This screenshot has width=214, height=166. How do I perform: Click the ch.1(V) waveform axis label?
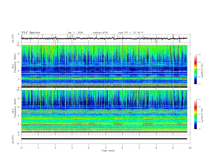point(13,39)
